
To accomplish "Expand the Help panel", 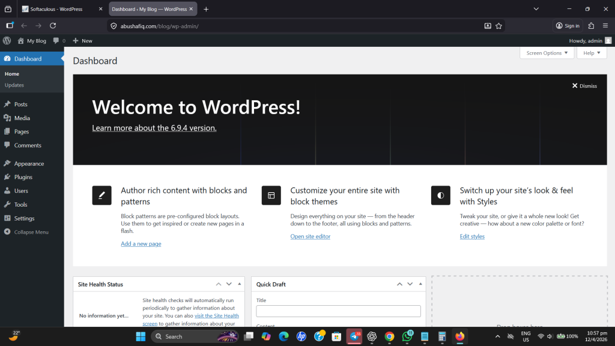I will 592,53.
